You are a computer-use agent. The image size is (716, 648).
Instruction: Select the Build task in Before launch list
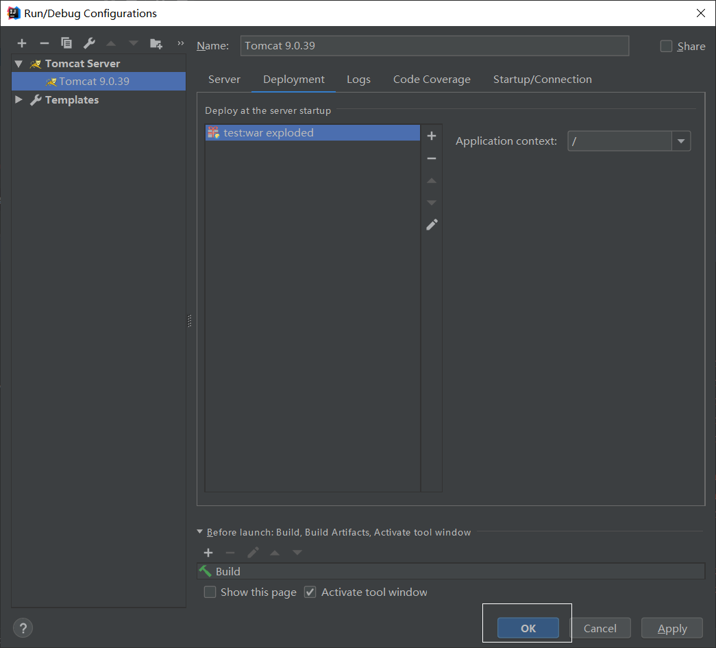click(451, 572)
